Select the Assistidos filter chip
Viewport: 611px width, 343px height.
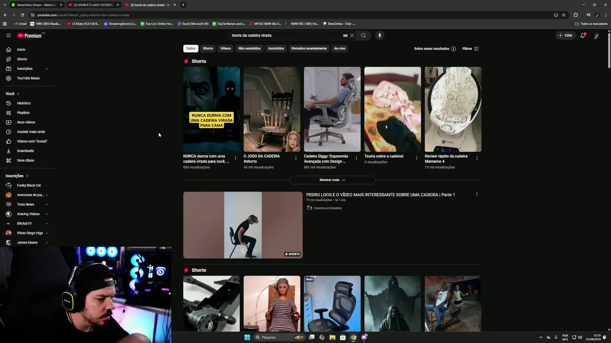(x=276, y=49)
